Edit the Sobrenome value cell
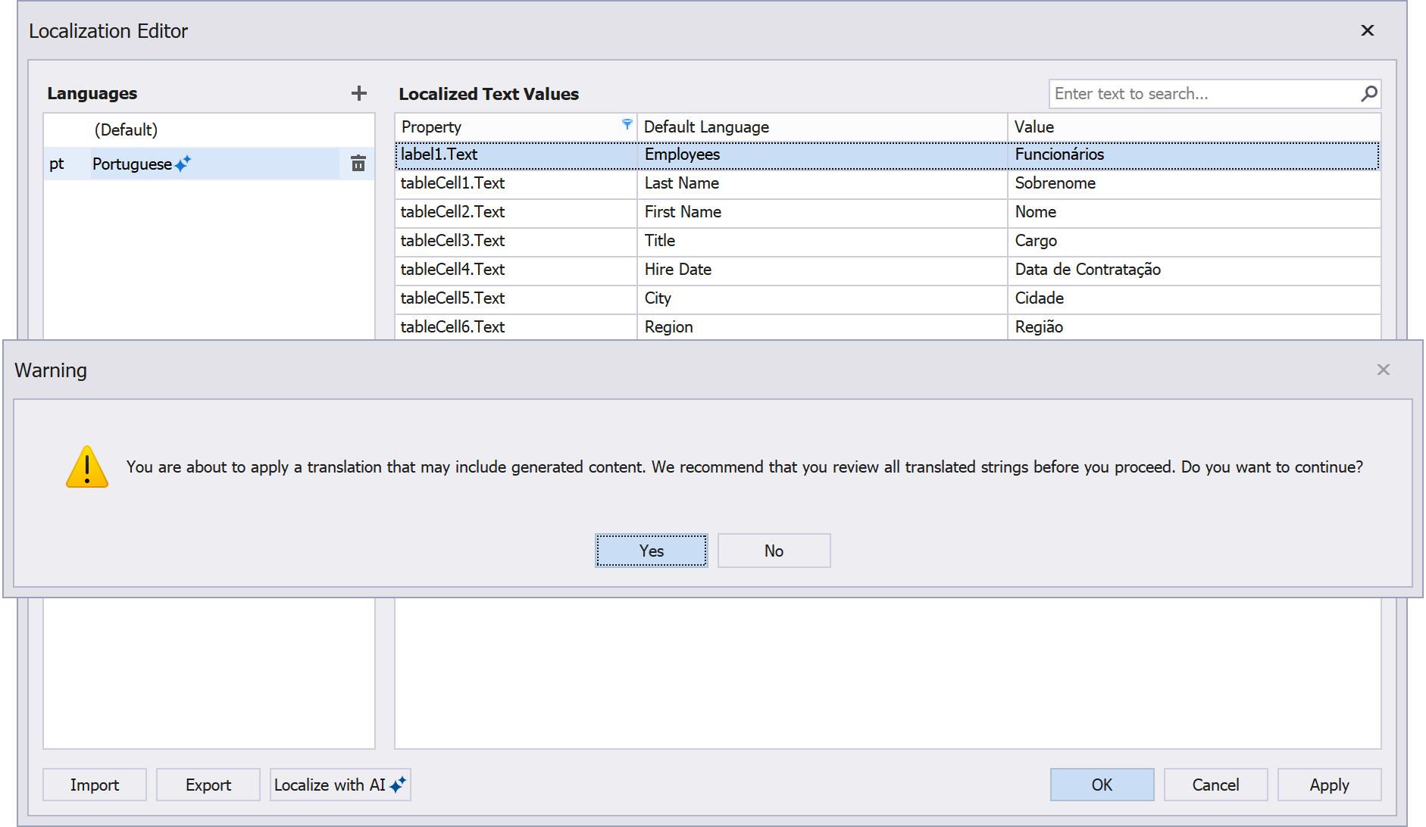Image resolution: width=1426 pixels, height=827 pixels. 1194,183
